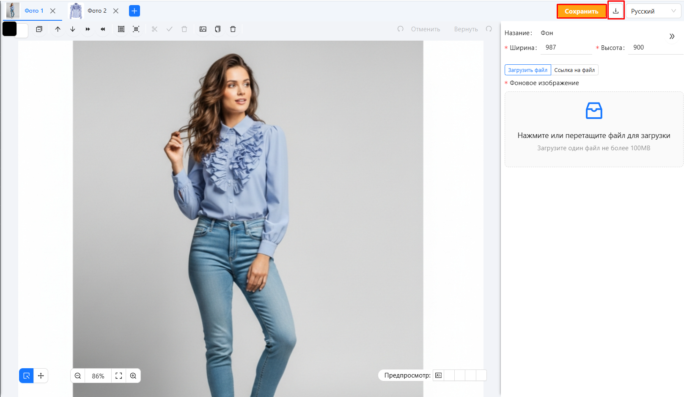The width and height of the screenshot is (684, 397).
Task: Click the black foreground color swatch
Action: click(9, 29)
